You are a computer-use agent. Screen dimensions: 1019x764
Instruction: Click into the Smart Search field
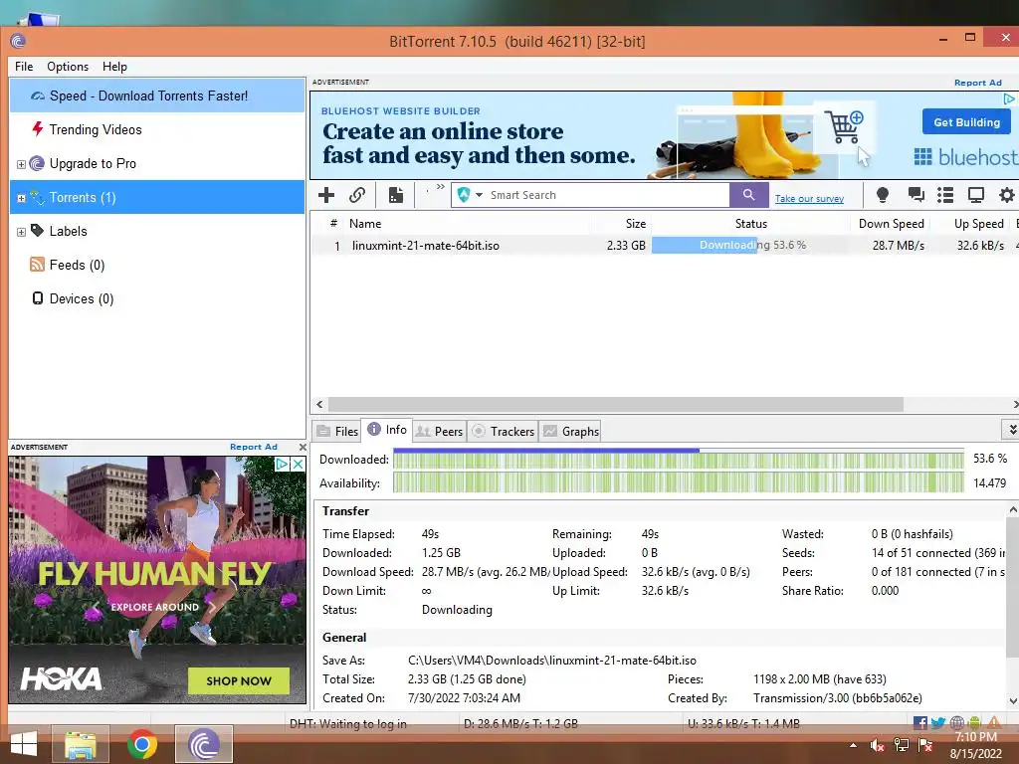pos(608,195)
